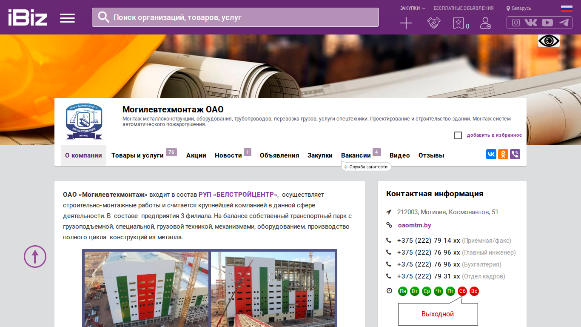
Task: Open the Instagram header icon
Action: 516,23
